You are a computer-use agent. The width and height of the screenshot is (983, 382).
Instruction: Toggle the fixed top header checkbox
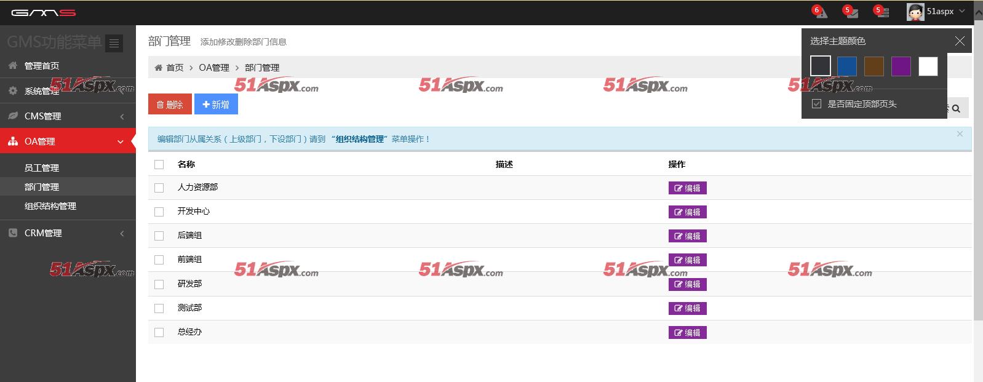click(816, 104)
